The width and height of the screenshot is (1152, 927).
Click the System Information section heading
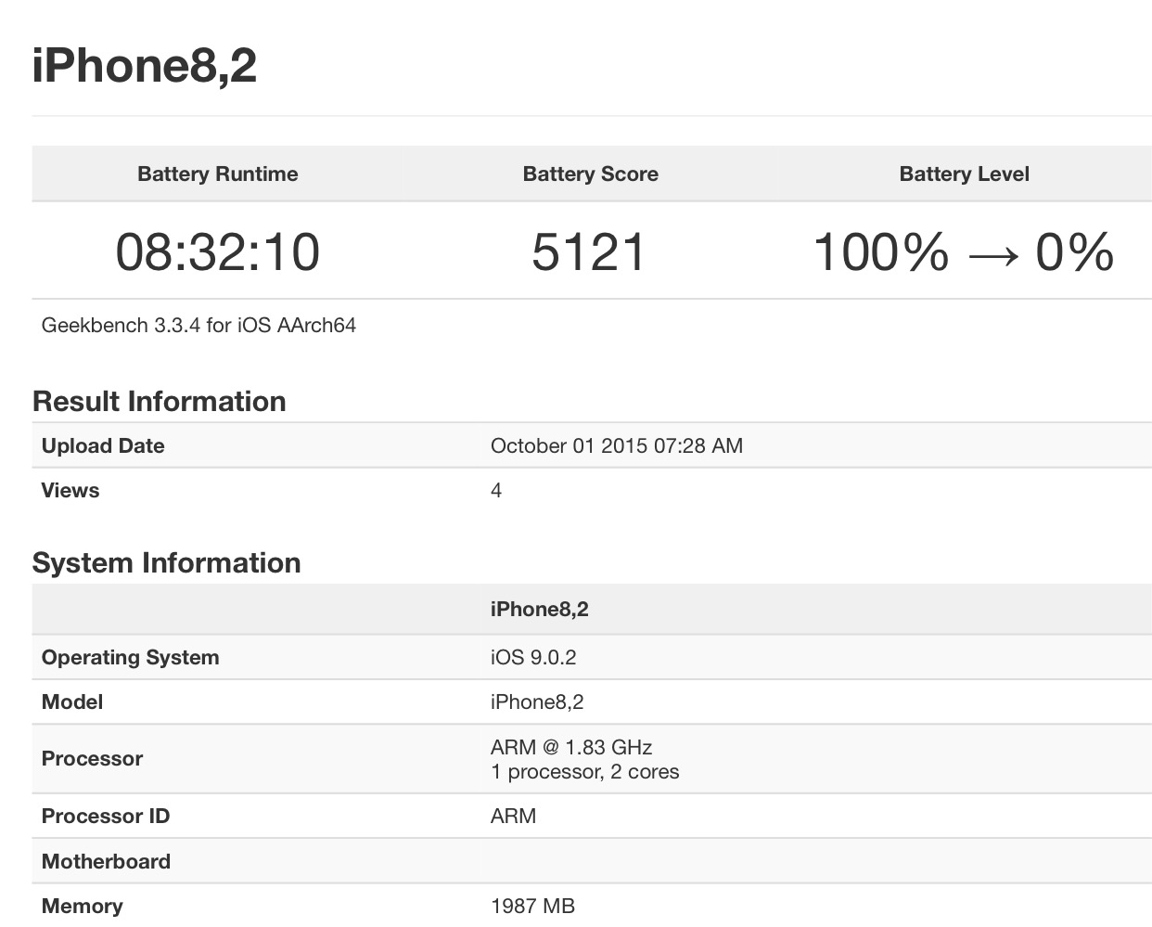[x=167, y=563]
